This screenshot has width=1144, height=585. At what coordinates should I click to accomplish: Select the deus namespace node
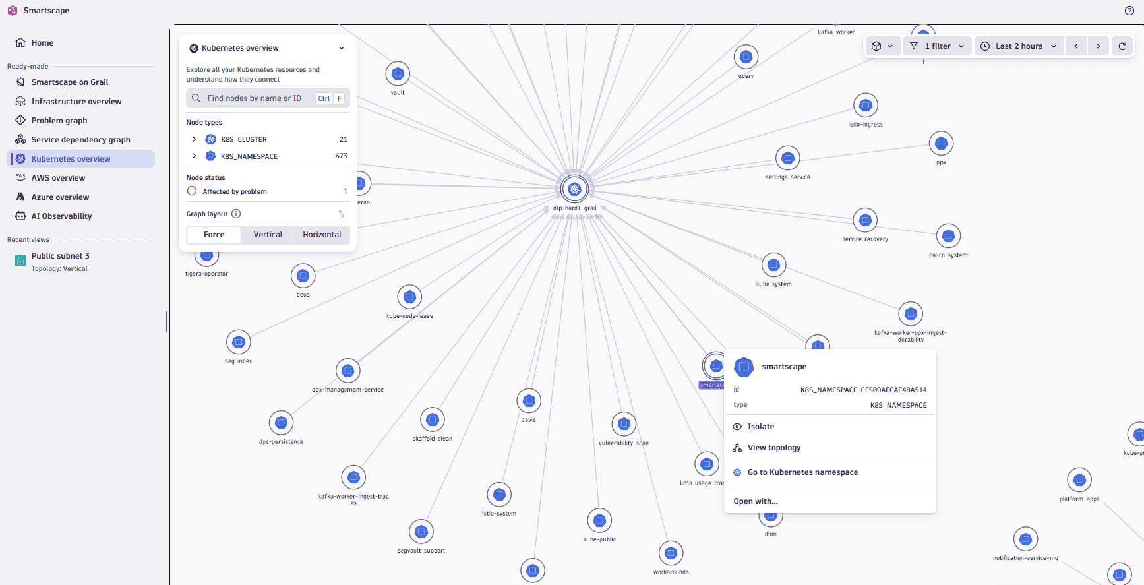pyautogui.click(x=303, y=276)
